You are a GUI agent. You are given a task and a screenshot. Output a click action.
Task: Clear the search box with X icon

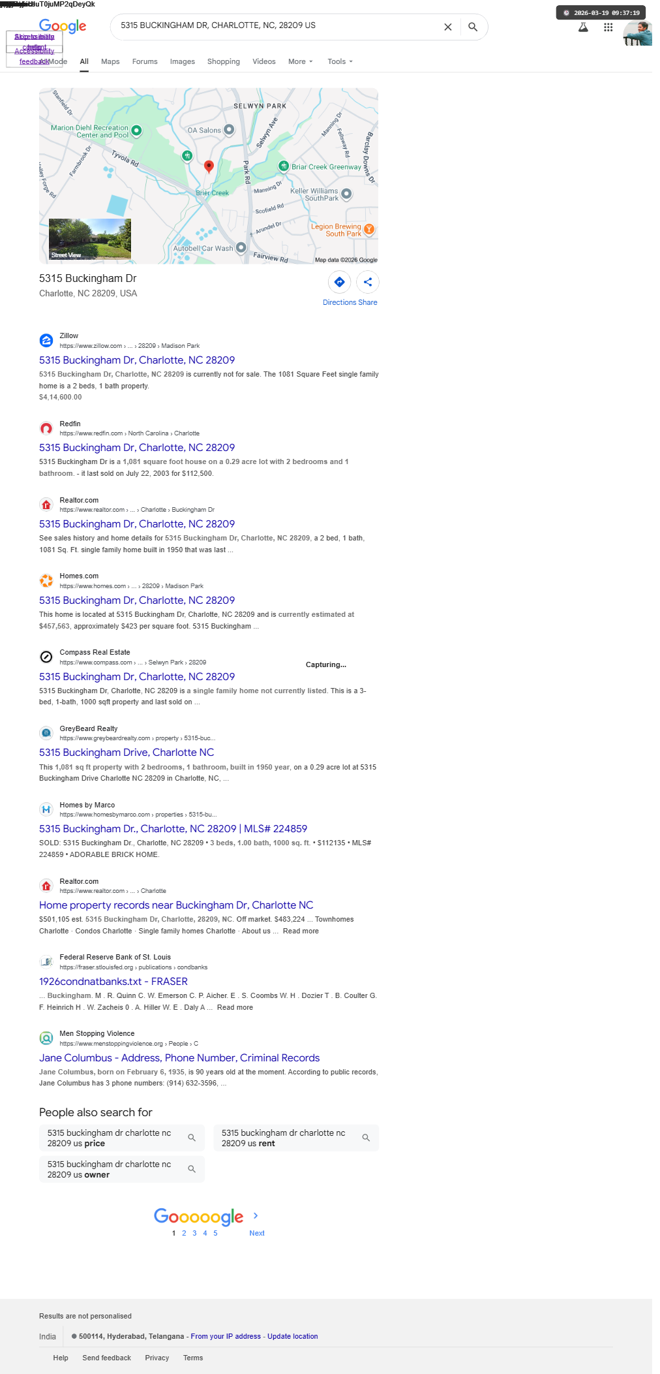(x=447, y=27)
